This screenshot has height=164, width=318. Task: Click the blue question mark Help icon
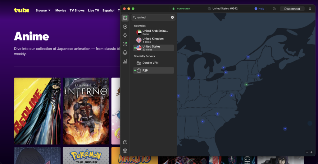point(256,9)
